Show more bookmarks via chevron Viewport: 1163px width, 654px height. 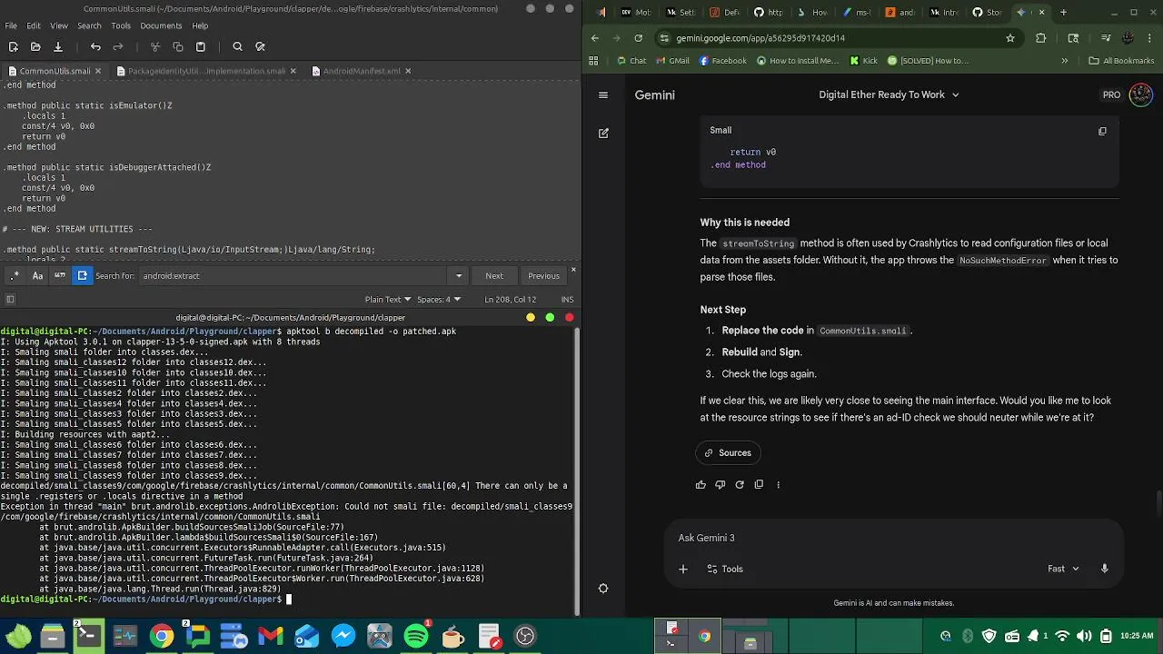tap(1065, 61)
